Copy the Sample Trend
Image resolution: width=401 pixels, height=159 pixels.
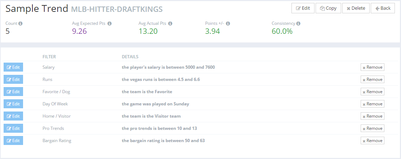click(x=328, y=8)
